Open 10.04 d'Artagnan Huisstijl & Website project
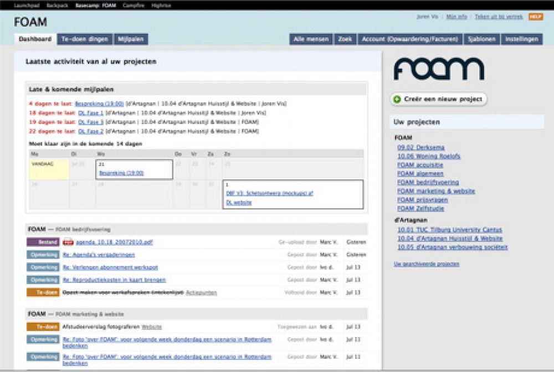The image size is (554, 372). coord(450,238)
